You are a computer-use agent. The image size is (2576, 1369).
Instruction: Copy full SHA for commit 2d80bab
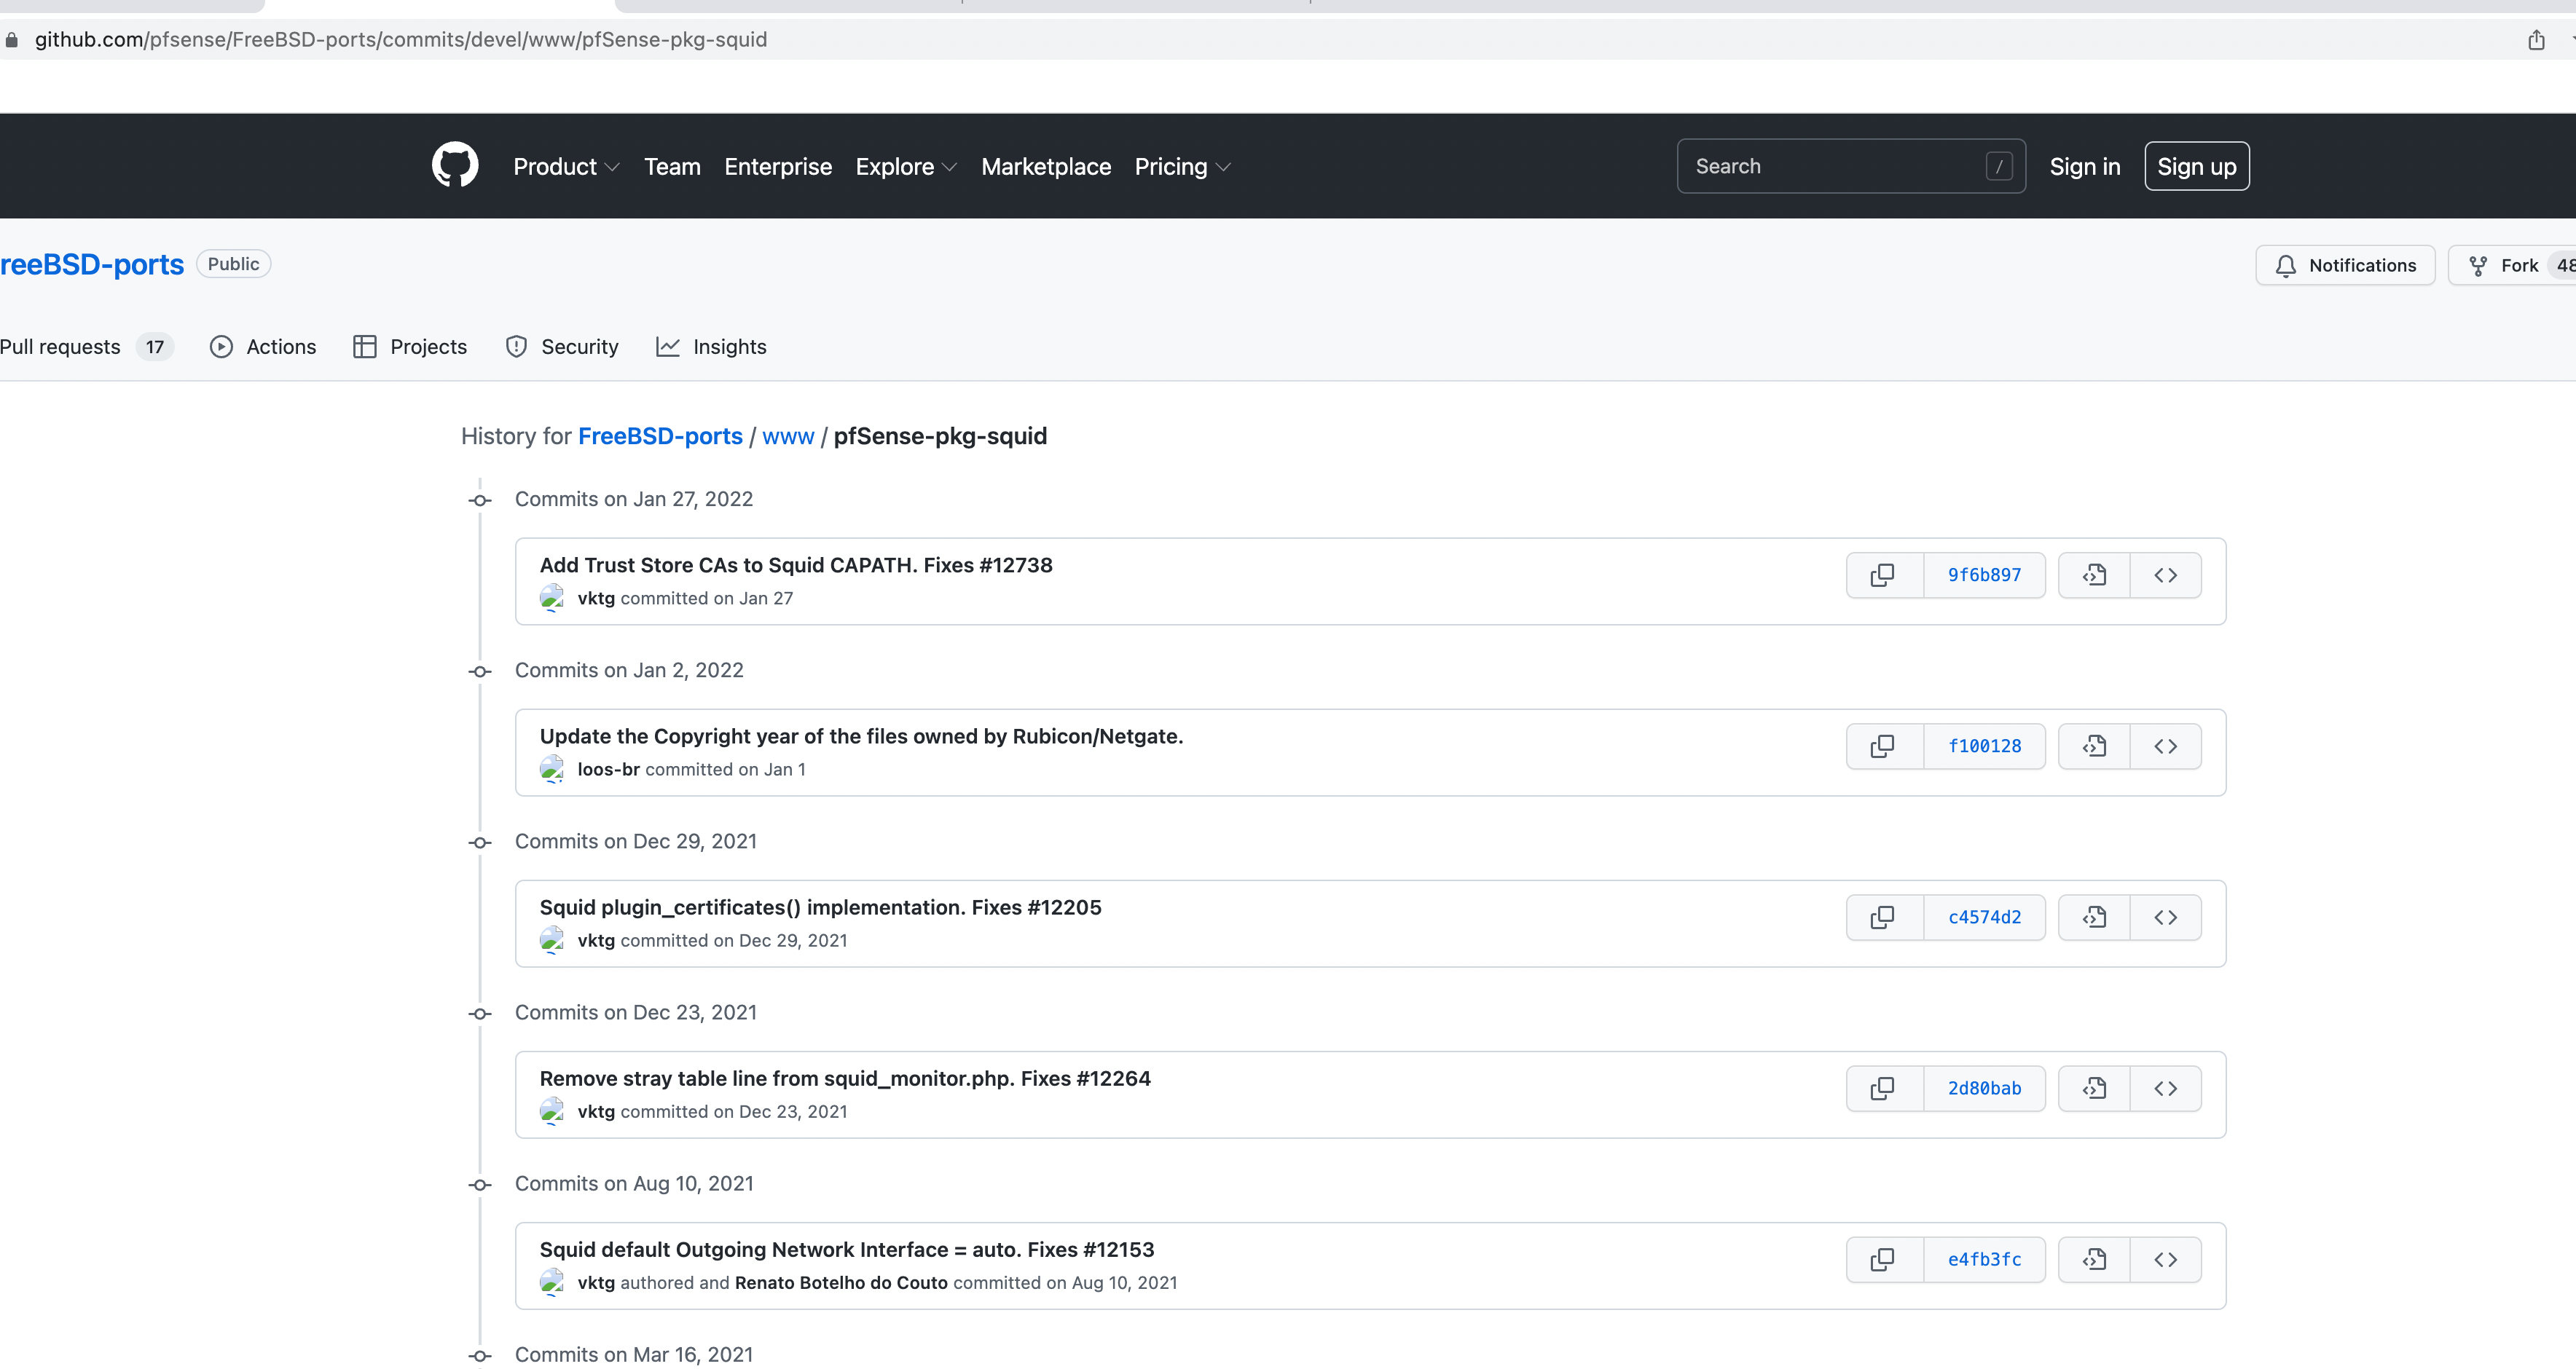tap(1883, 1088)
